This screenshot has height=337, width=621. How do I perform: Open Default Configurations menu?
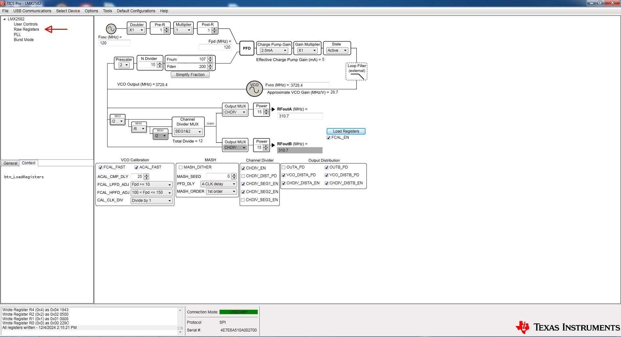[136, 11]
